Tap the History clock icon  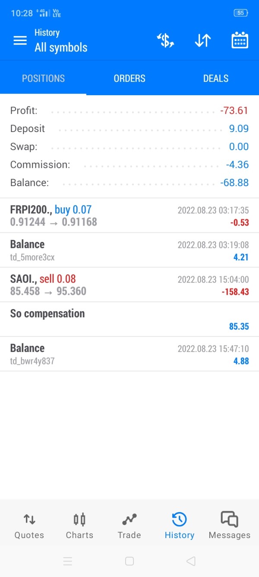tap(179, 519)
